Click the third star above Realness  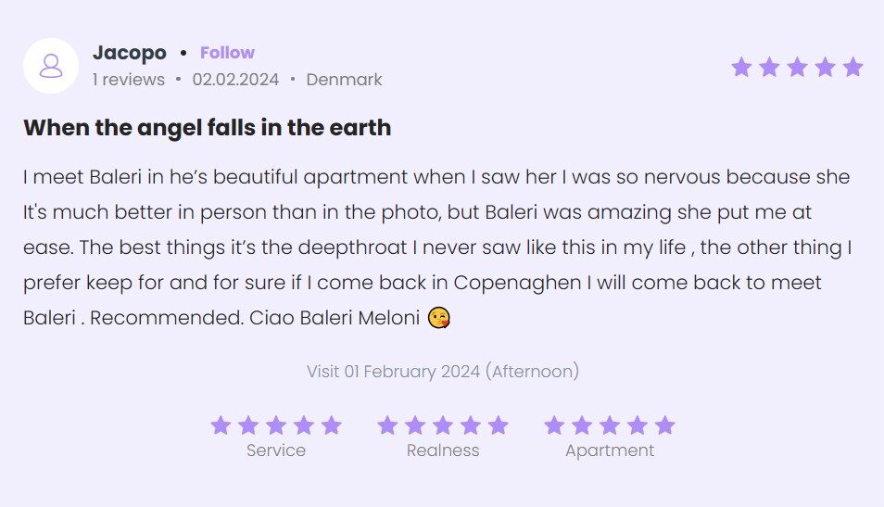point(443,425)
